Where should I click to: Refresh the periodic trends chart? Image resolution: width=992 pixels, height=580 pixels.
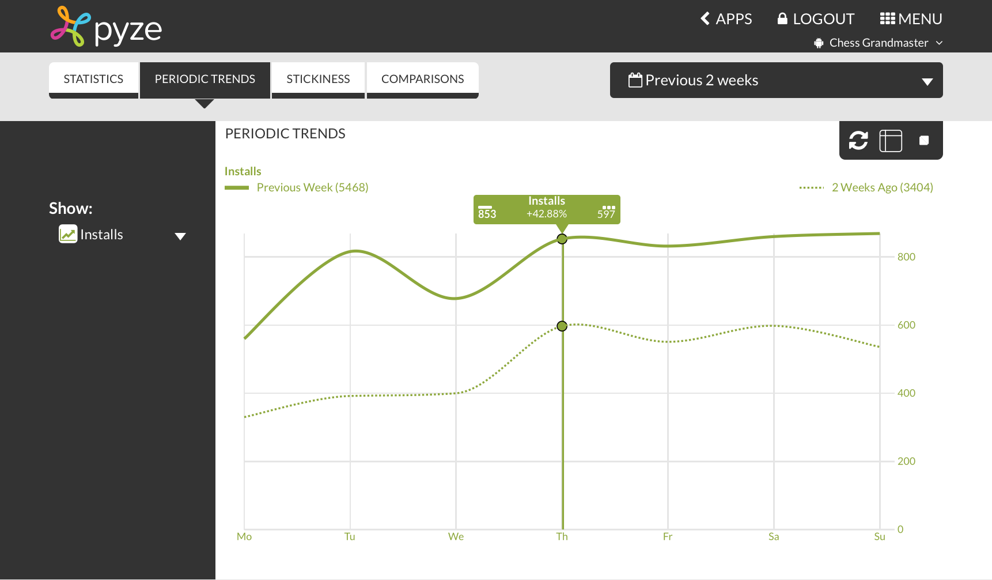[x=858, y=141]
